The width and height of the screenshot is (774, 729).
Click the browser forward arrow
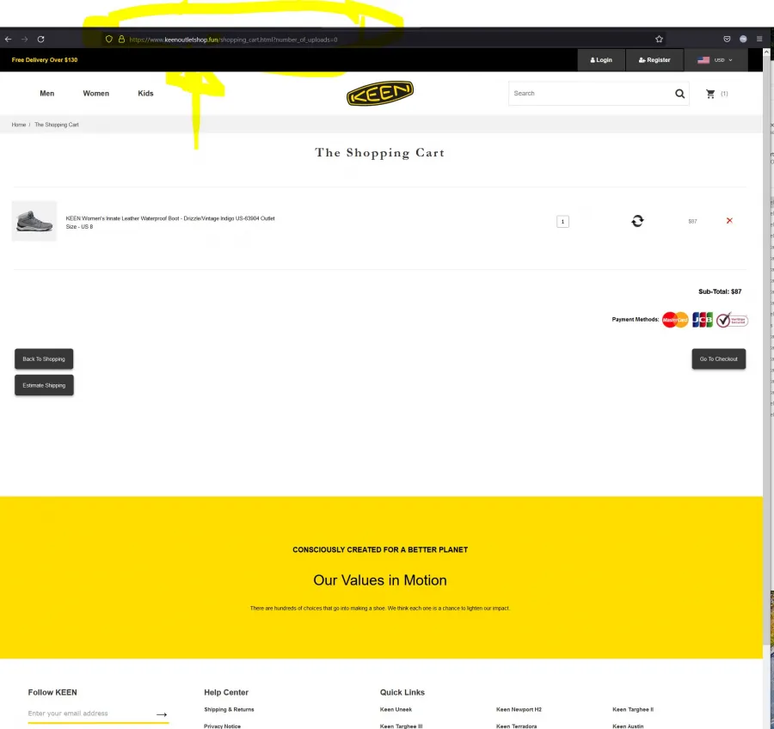[25, 39]
